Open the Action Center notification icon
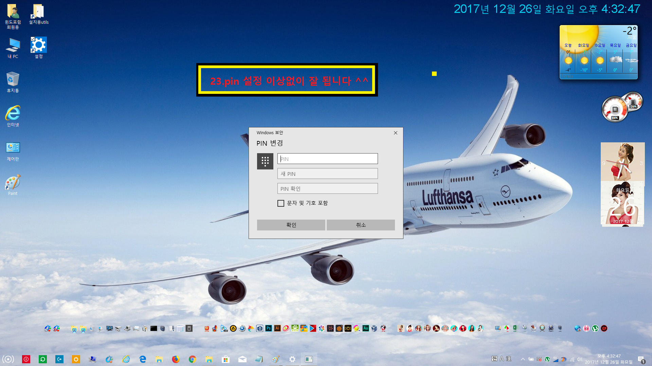Screen dimensions: 652x366 tap(641, 359)
